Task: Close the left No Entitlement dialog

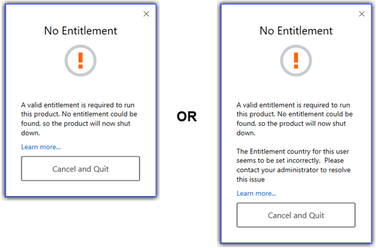Action: tap(146, 14)
